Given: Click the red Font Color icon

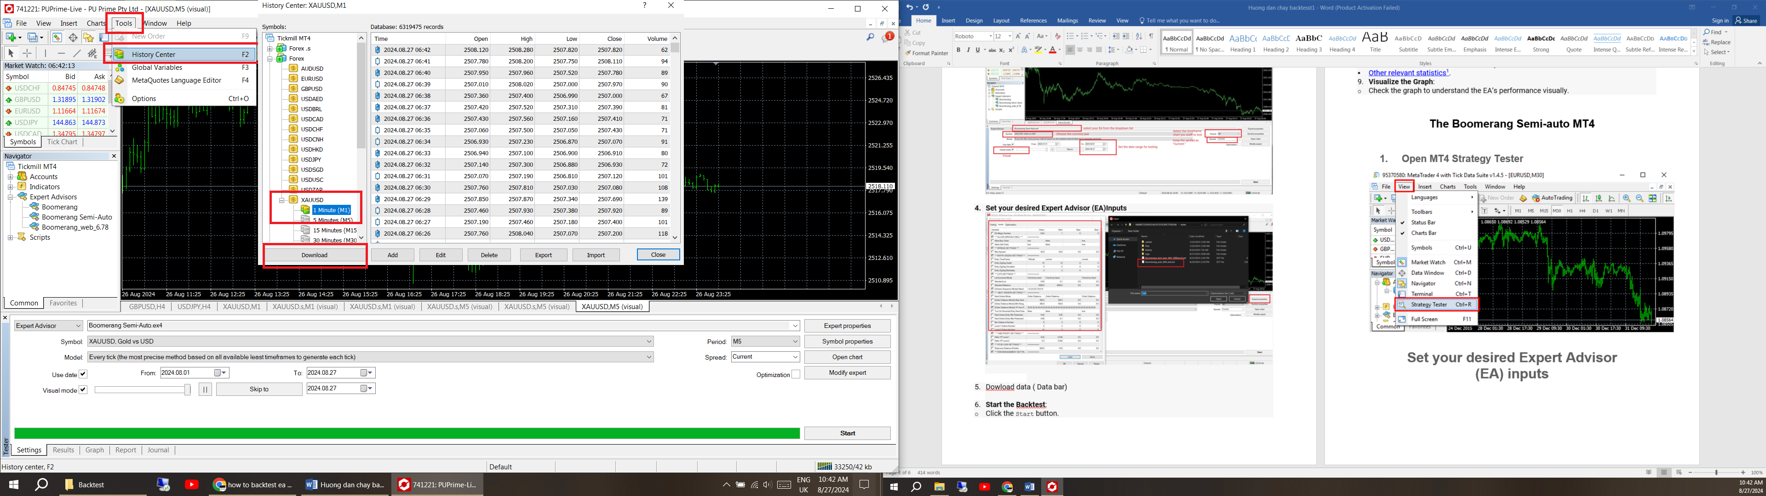Looking at the screenshot, I should [1054, 50].
